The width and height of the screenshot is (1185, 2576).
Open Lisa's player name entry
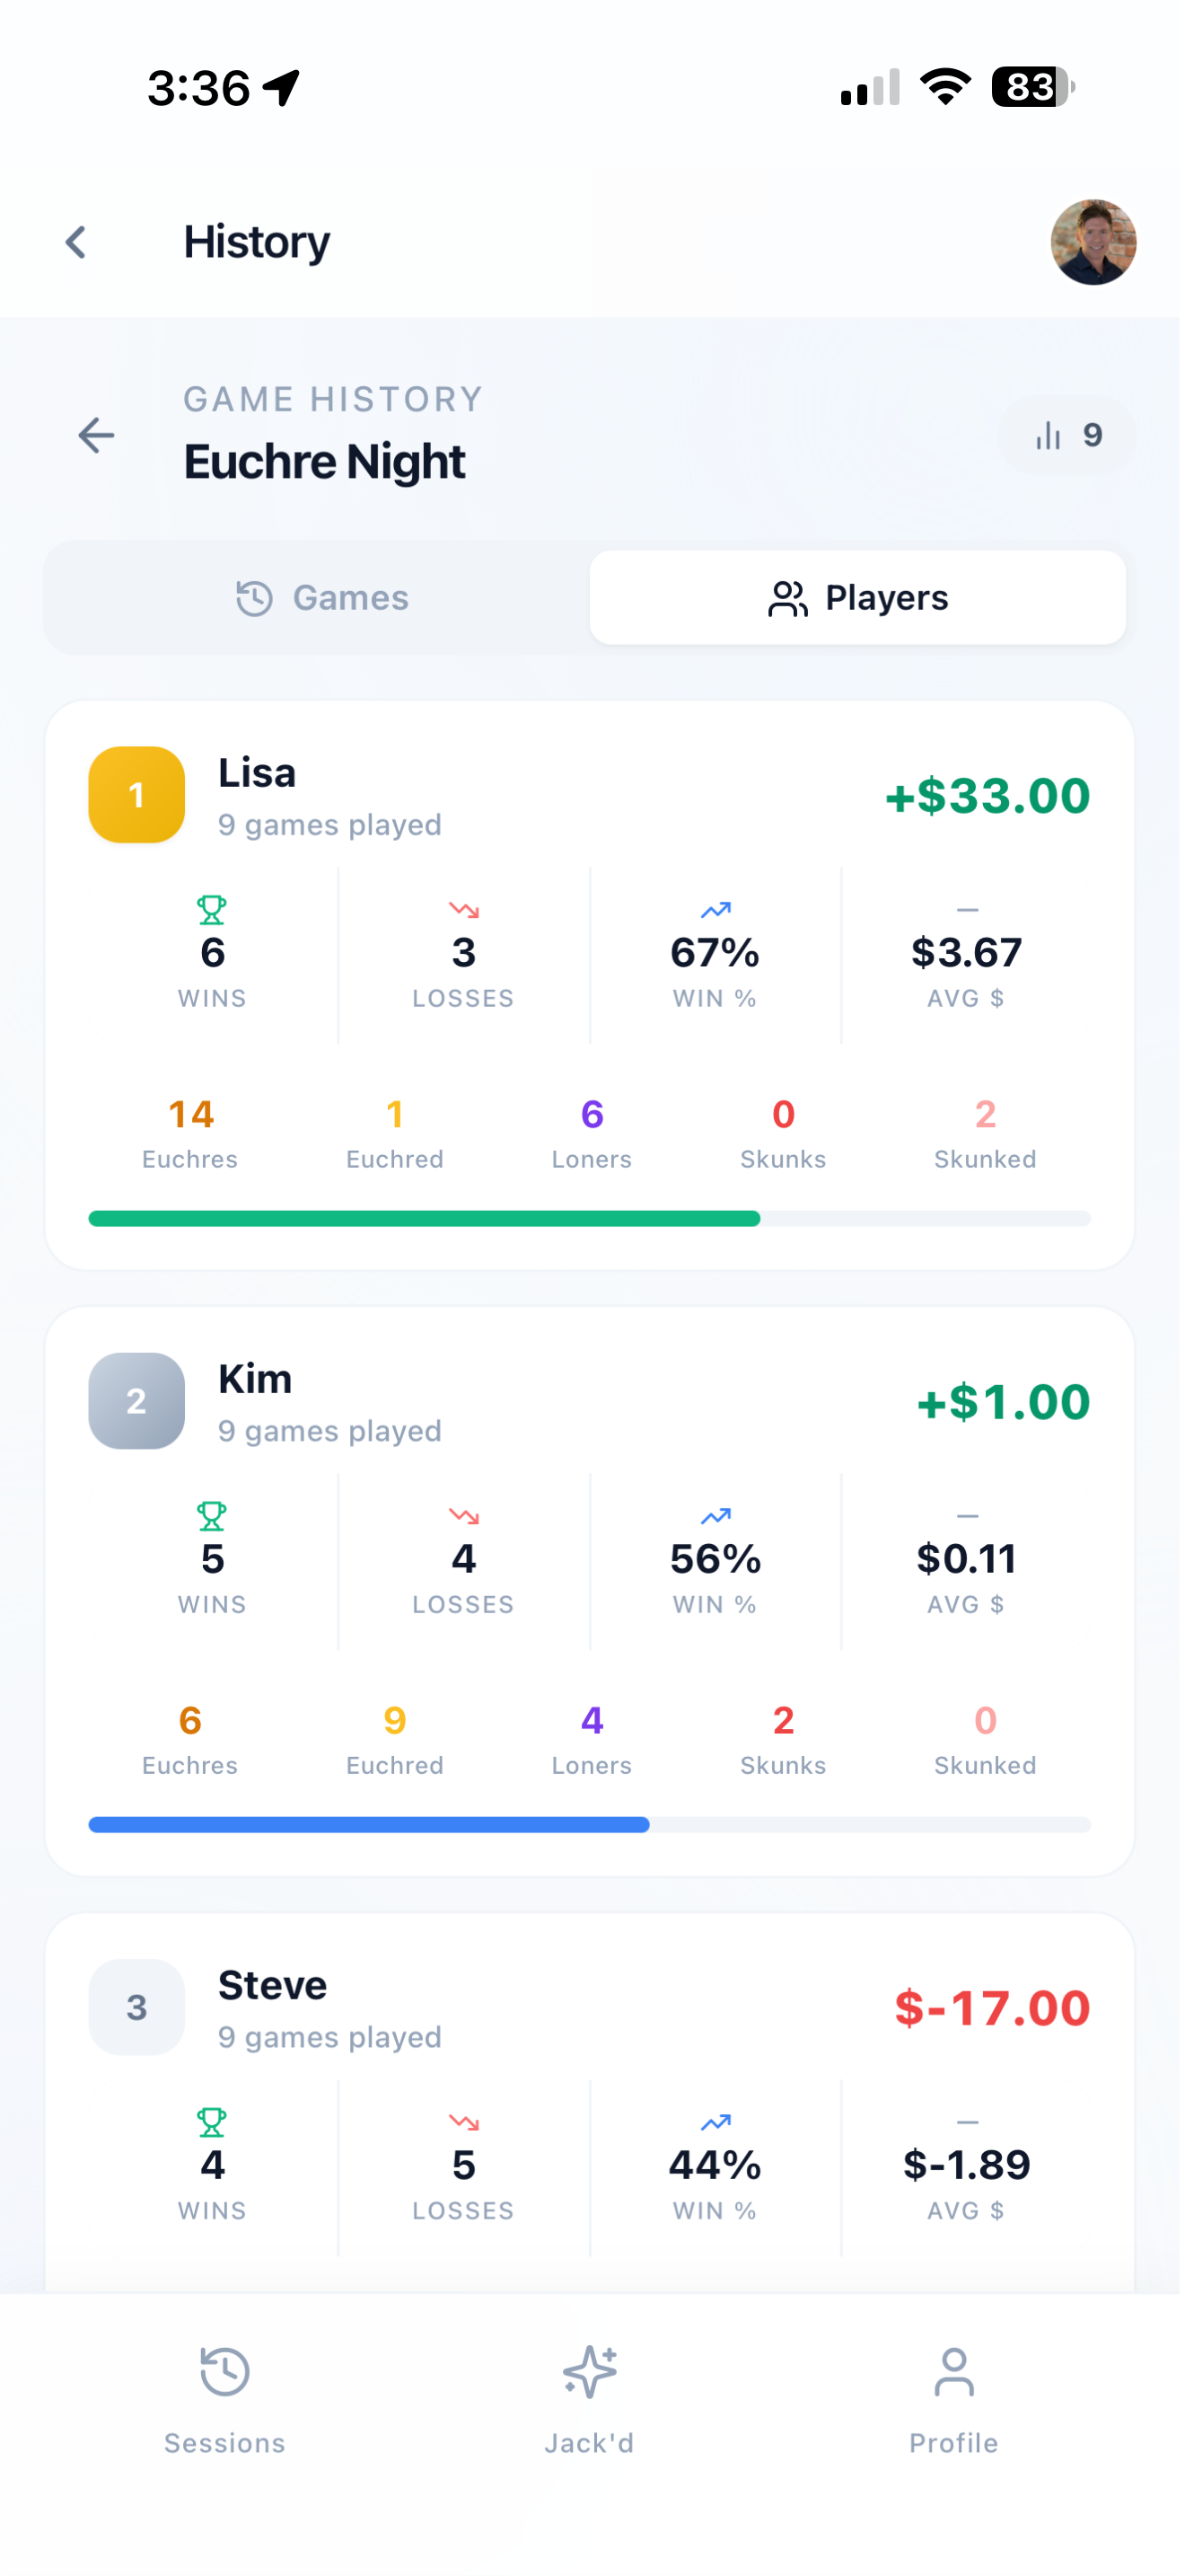coord(258,776)
